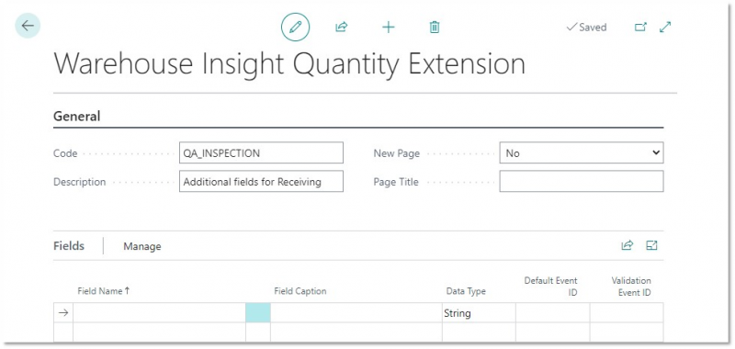Expand the page to full screen
The height and width of the screenshot is (349, 735).
[665, 28]
